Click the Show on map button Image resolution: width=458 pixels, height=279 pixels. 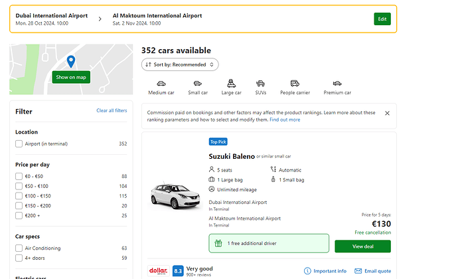click(71, 77)
